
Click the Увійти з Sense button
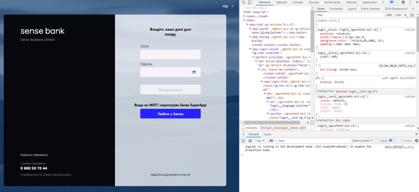click(170, 114)
